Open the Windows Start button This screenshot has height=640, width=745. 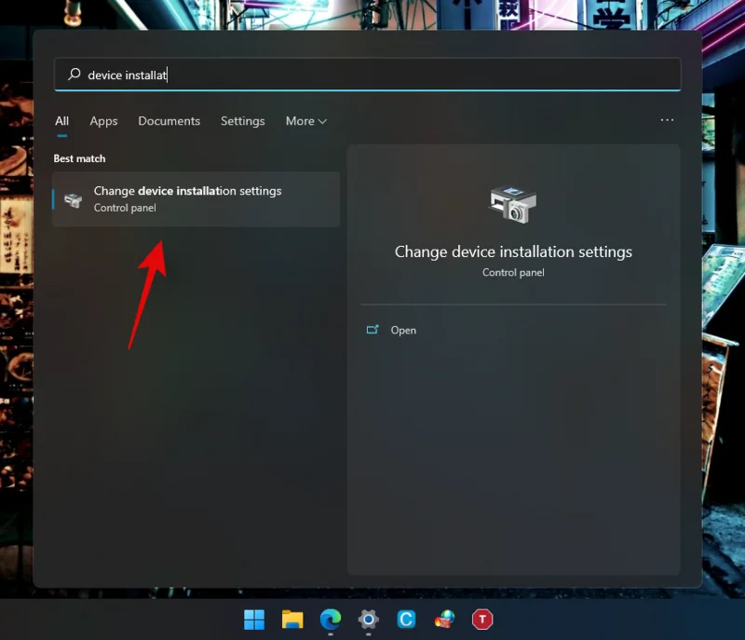(254, 620)
